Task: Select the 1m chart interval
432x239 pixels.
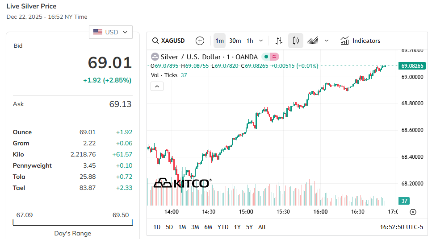Action: (220, 41)
